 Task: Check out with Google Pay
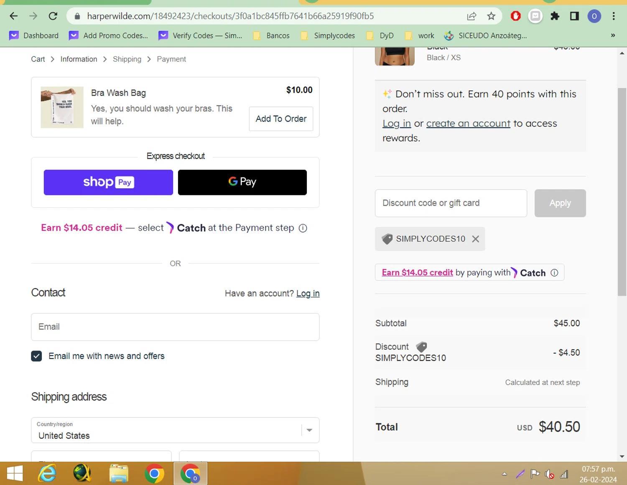242,182
